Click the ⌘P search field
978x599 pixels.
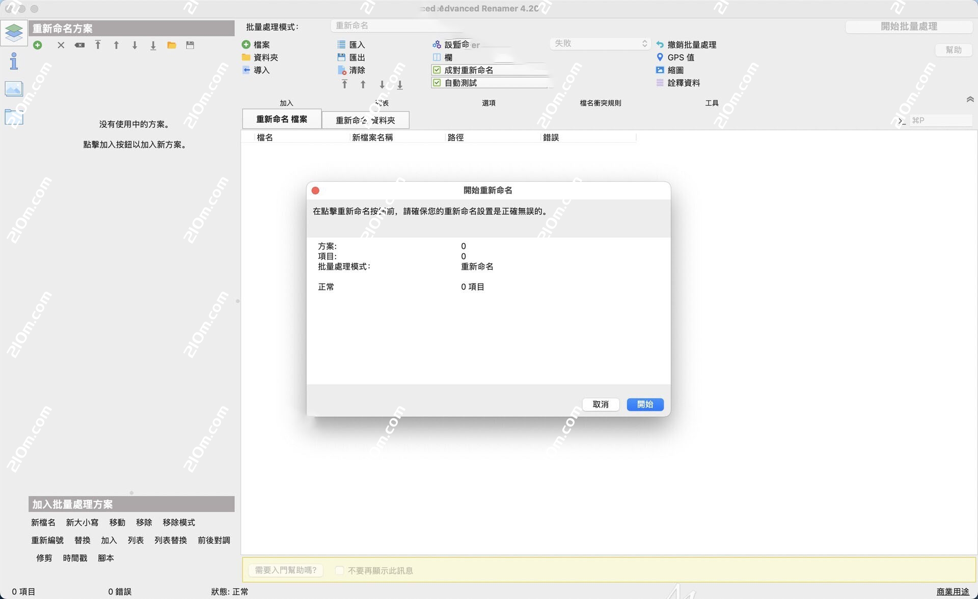coord(940,121)
